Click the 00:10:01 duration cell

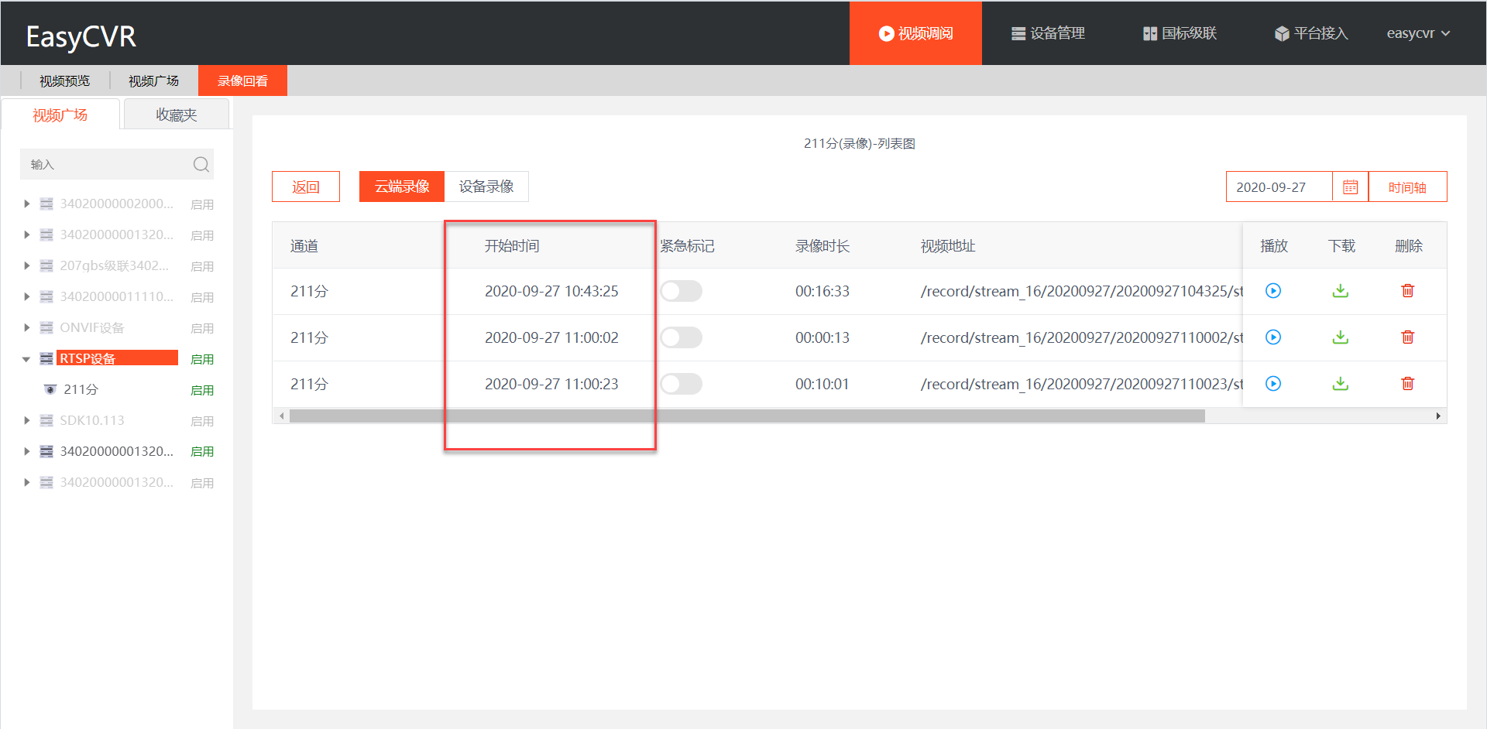click(x=822, y=384)
